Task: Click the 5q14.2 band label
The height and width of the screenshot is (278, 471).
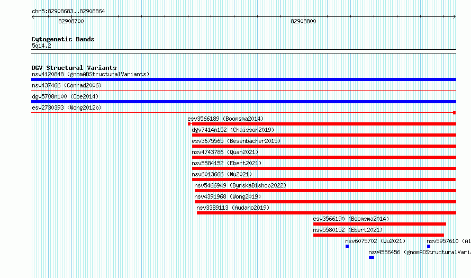Action: 41,46
